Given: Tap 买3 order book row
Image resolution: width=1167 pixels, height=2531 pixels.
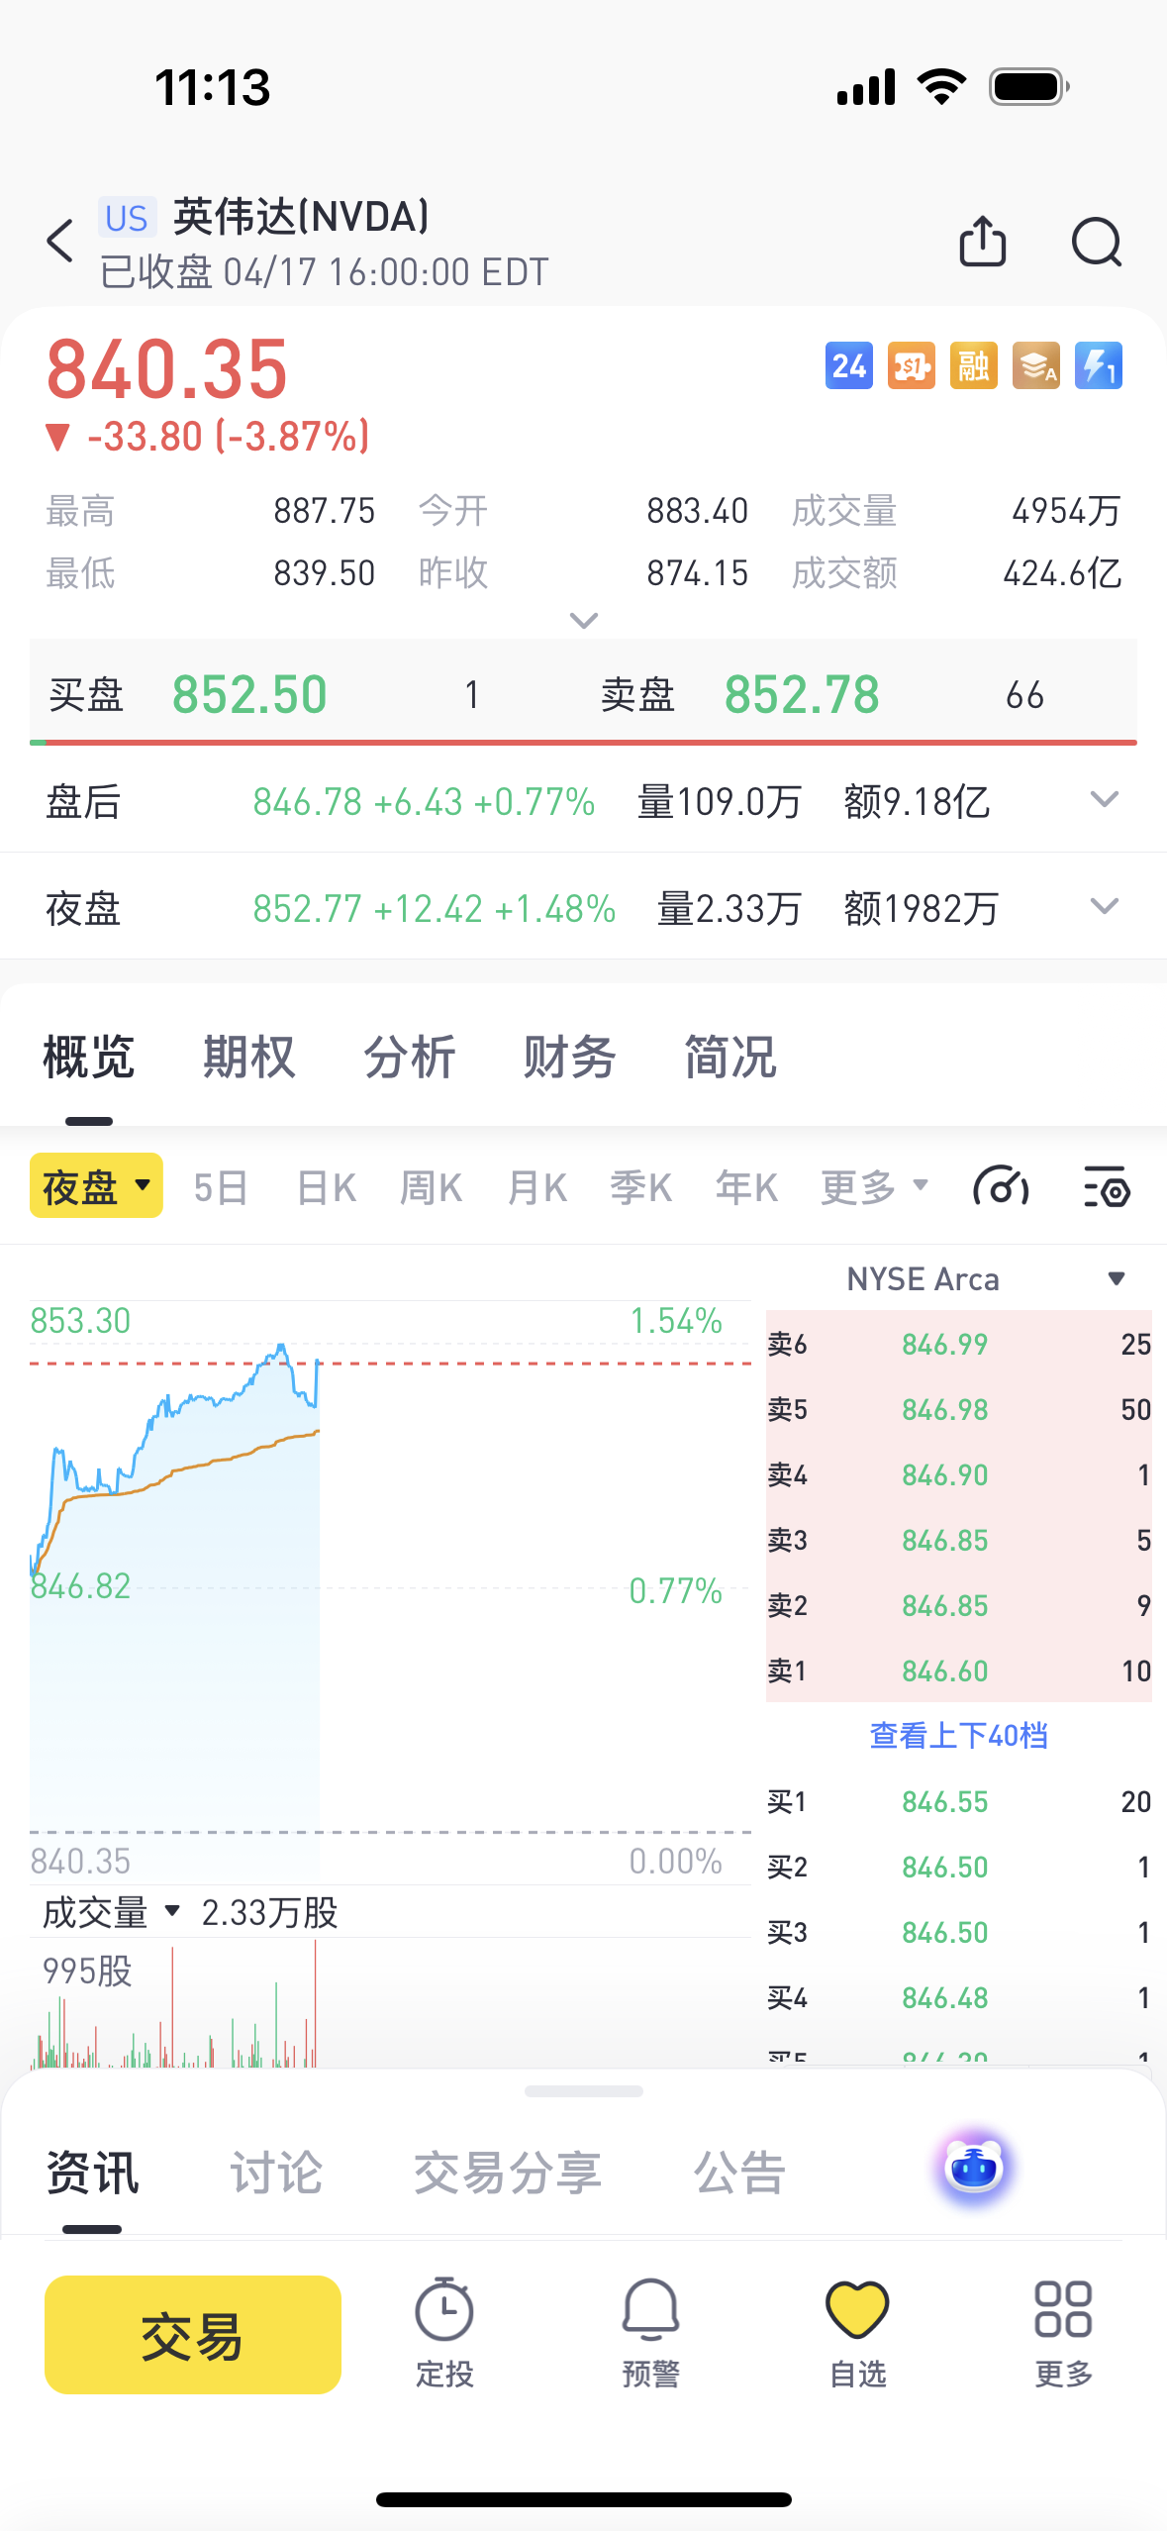Looking at the screenshot, I should point(959,1932).
